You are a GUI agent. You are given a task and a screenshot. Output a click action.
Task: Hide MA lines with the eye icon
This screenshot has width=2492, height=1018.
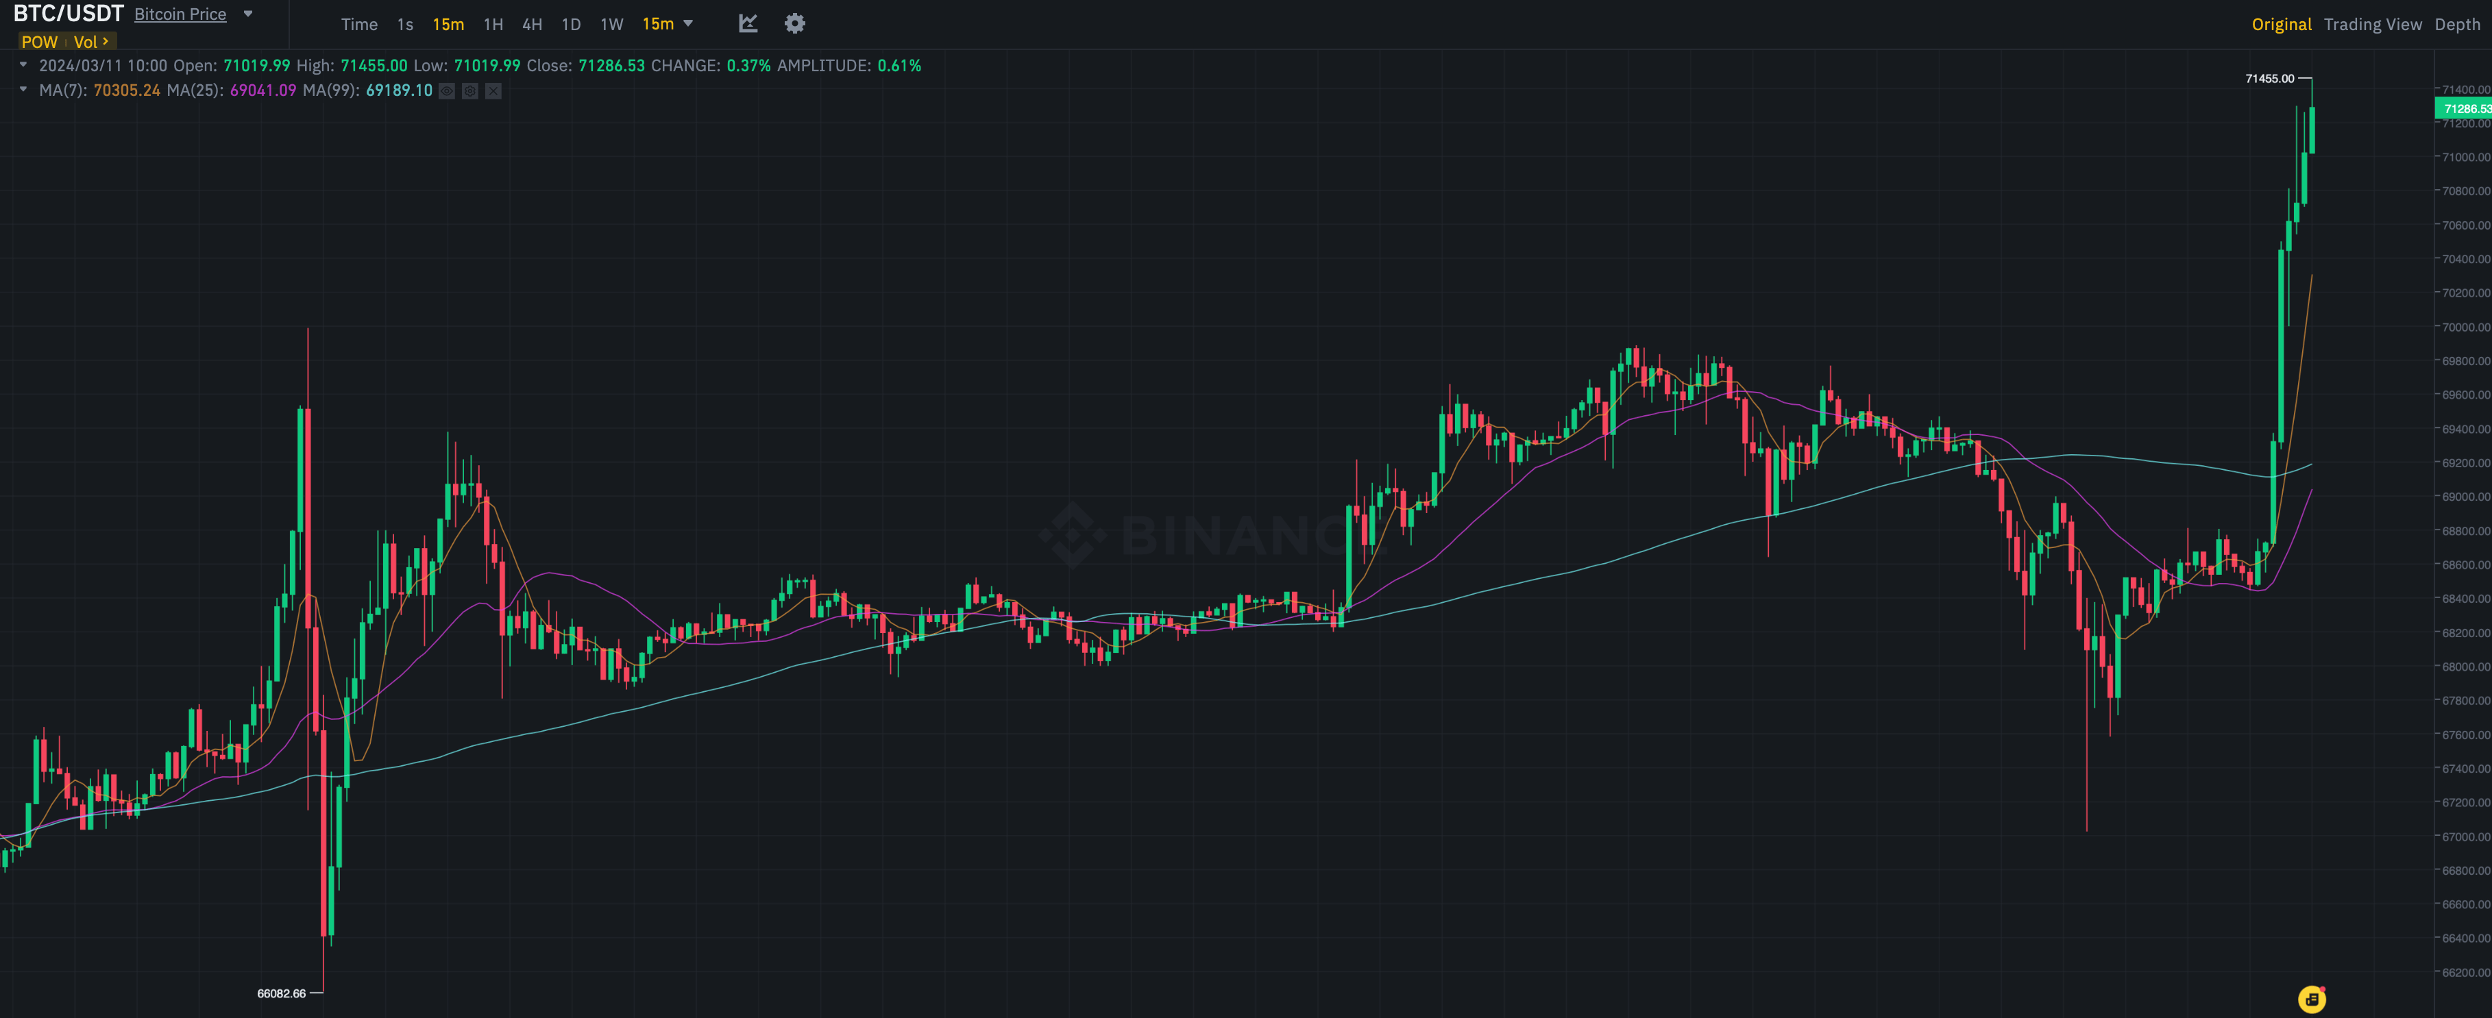447,91
